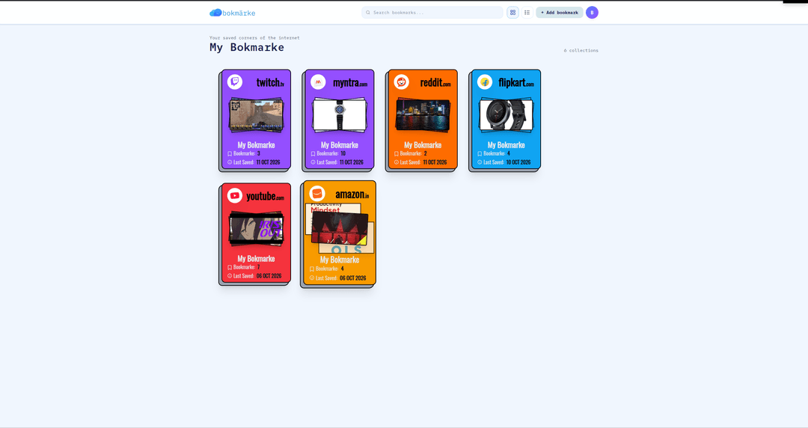Open the user avatar B menu
Screen dimensions: 808x428
pos(592,13)
